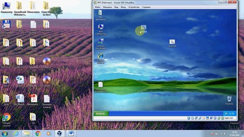Select the _MACOSX folder on host desktop
This screenshot has height=137, width=244.
click(x=19, y=63)
